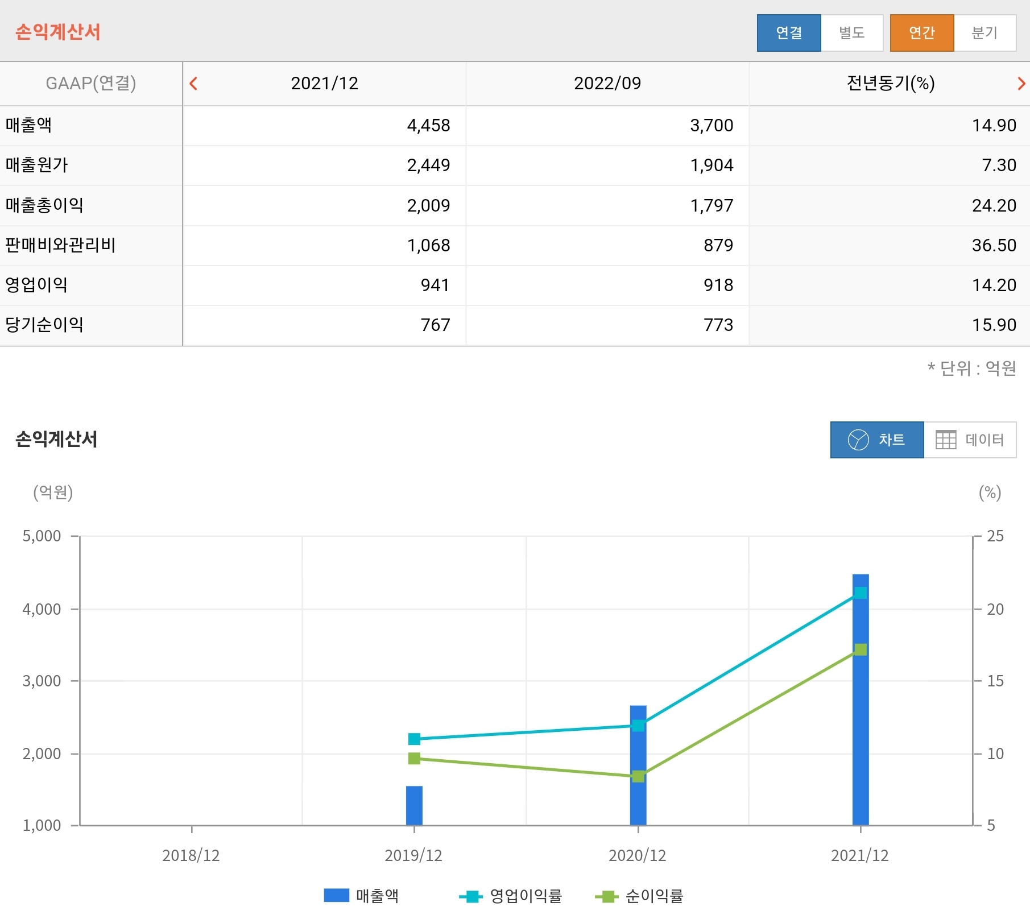Click the black 손익계산서 chart title
The width and height of the screenshot is (1030, 919).
point(56,439)
